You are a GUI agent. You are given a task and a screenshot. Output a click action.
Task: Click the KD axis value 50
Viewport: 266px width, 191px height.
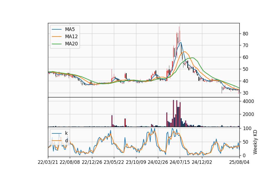[x=245, y=142]
